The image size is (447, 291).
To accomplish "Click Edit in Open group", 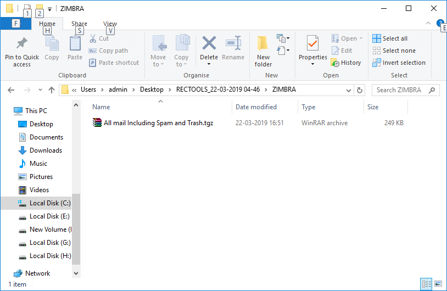I will [x=342, y=51].
